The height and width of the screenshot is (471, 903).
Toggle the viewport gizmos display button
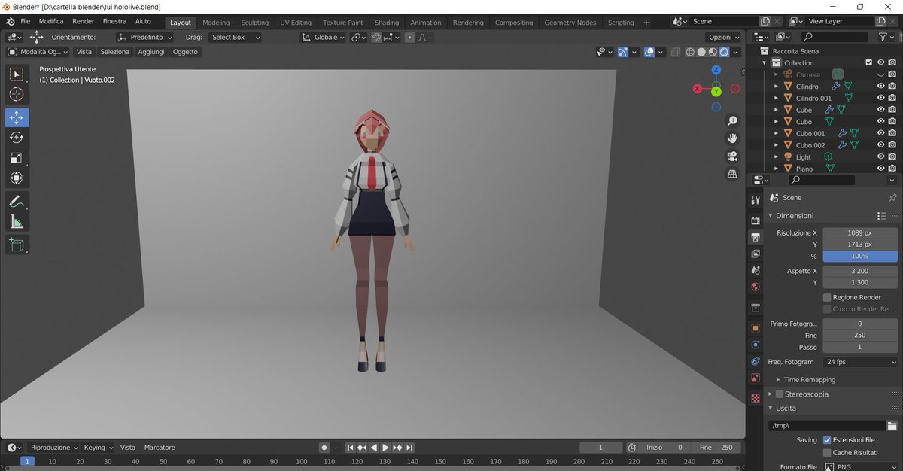[x=623, y=52]
